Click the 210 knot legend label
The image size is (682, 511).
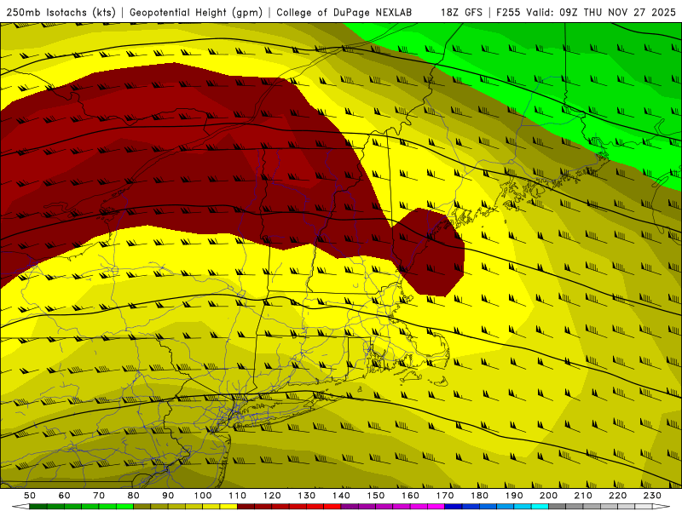tap(583, 496)
